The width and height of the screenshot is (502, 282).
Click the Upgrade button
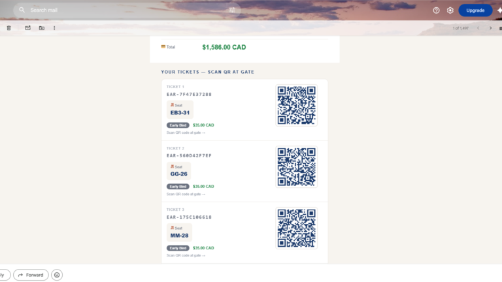pyautogui.click(x=475, y=10)
